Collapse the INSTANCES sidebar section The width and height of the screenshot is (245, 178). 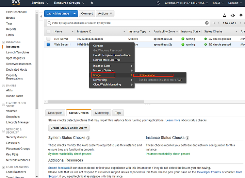tap(3, 42)
